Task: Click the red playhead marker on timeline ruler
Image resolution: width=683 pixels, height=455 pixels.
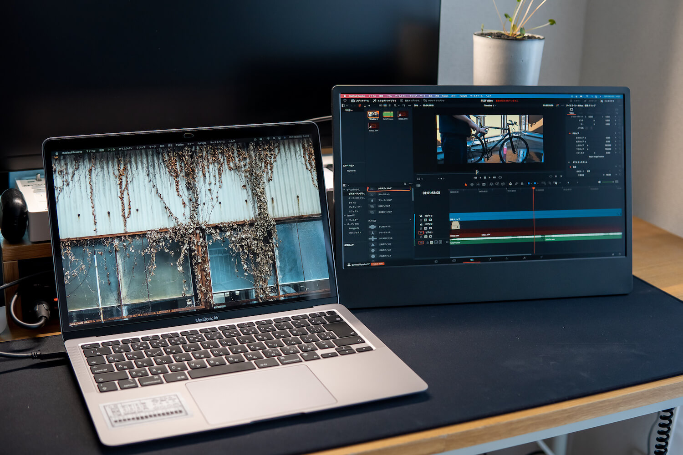Action: (534, 187)
